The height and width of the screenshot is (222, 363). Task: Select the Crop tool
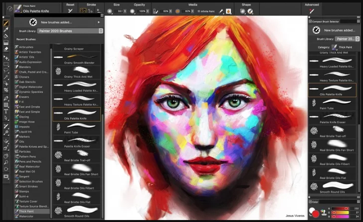coord(6,90)
